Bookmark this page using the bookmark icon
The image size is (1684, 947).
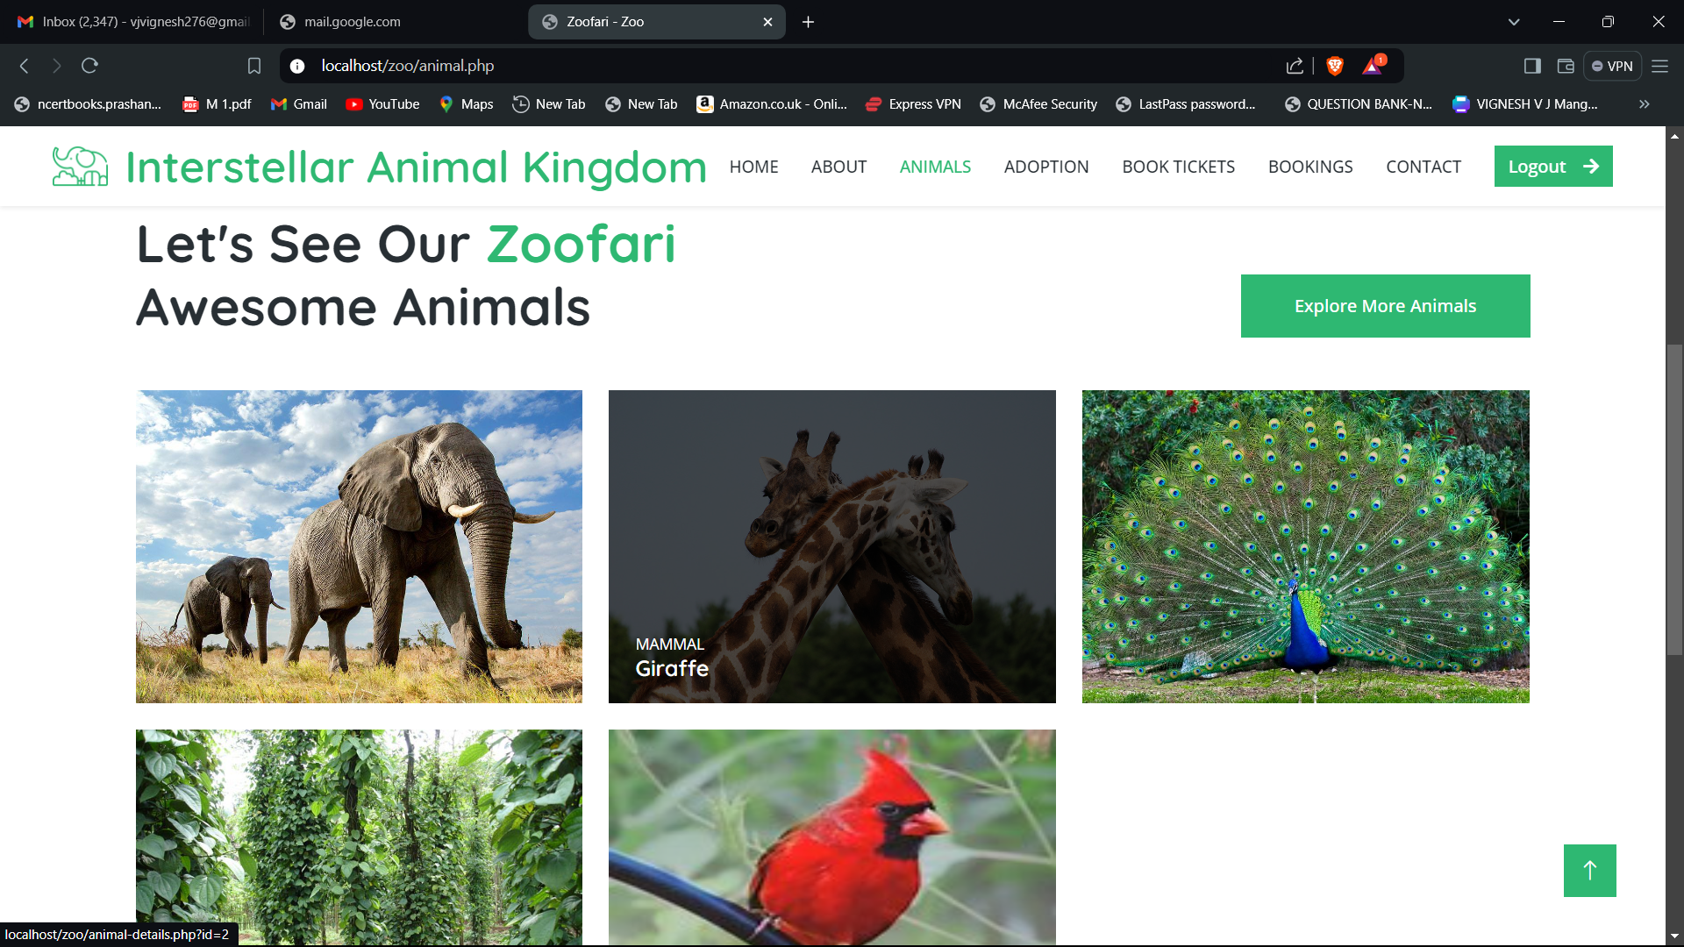pos(254,66)
